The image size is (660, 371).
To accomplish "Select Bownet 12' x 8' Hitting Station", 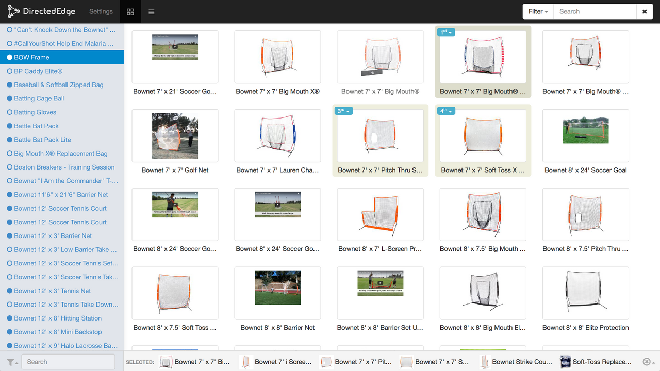I will coord(62,318).
